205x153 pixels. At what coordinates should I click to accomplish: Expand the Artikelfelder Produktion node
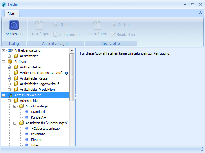click(x=9, y=90)
